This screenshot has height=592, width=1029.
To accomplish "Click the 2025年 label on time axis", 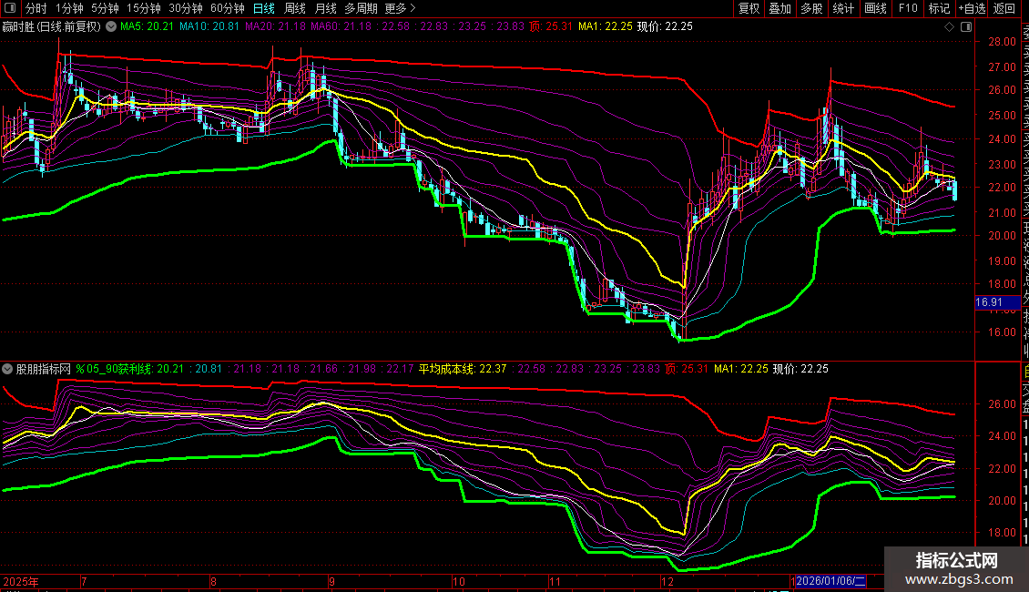I will click(x=21, y=581).
